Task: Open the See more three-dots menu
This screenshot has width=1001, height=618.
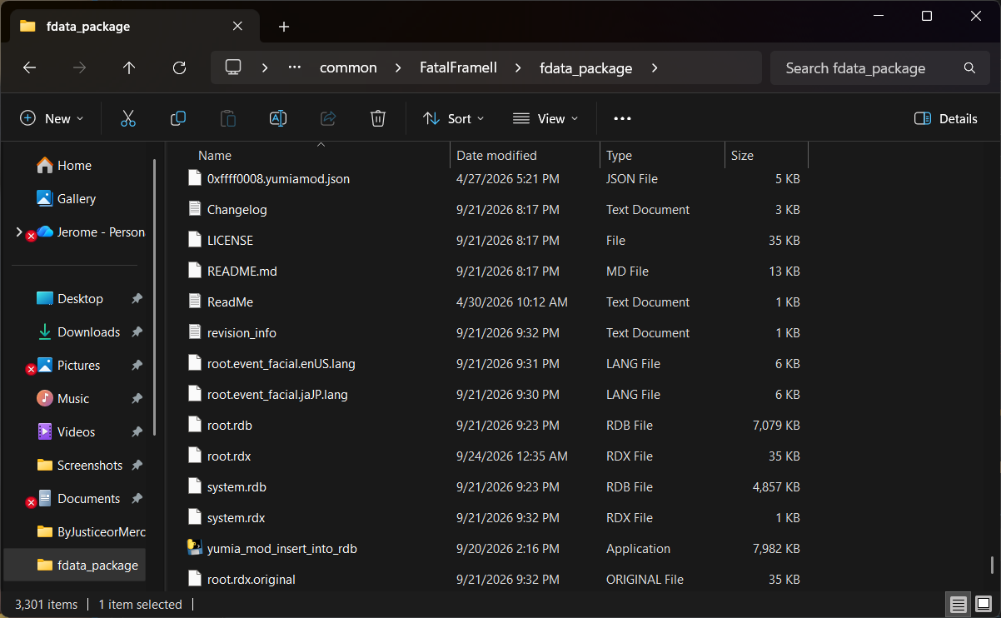Action: (x=622, y=118)
